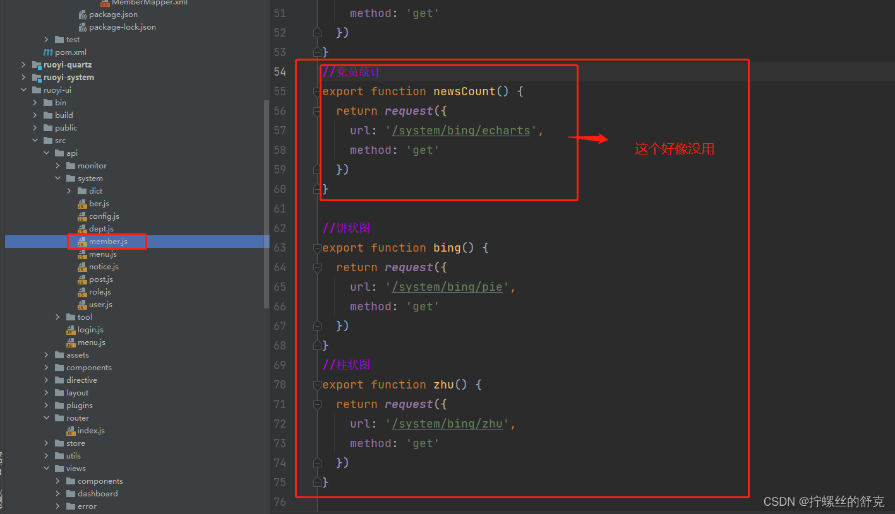895x514 pixels.
Task: Collapse the system folder
Action: point(57,178)
